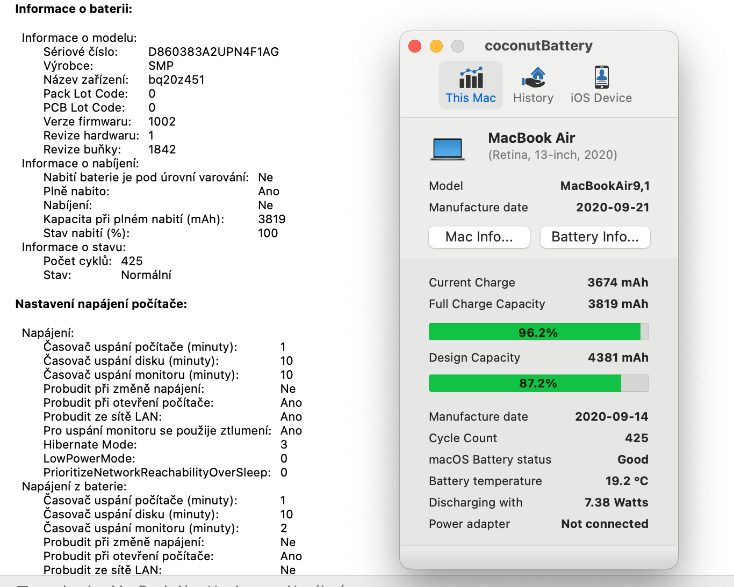The image size is (734, 587).
Task: Open the Mac Info... dialog
Action: (x=479, y=237)
